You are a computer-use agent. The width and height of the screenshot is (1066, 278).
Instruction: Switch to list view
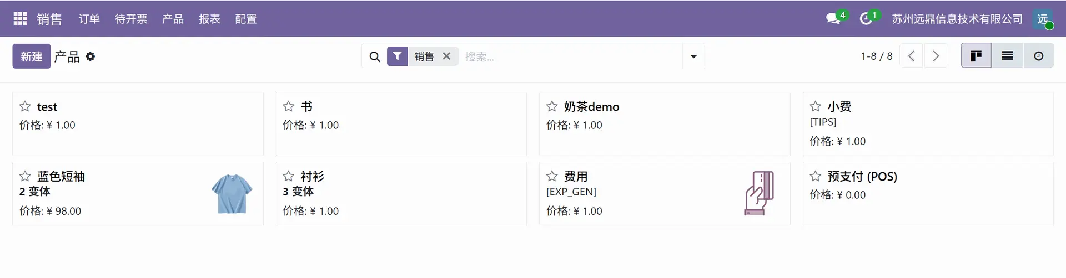(x=1007, y=56)
